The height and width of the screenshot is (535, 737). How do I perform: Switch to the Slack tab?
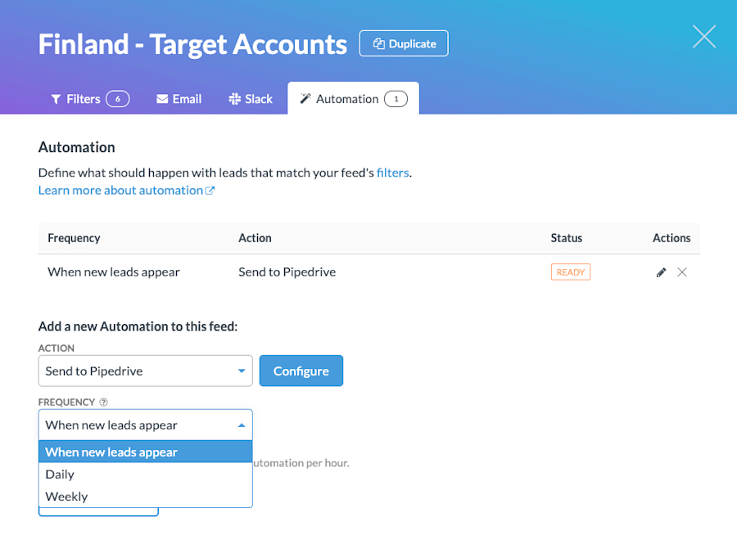click(x=250, y=98)
